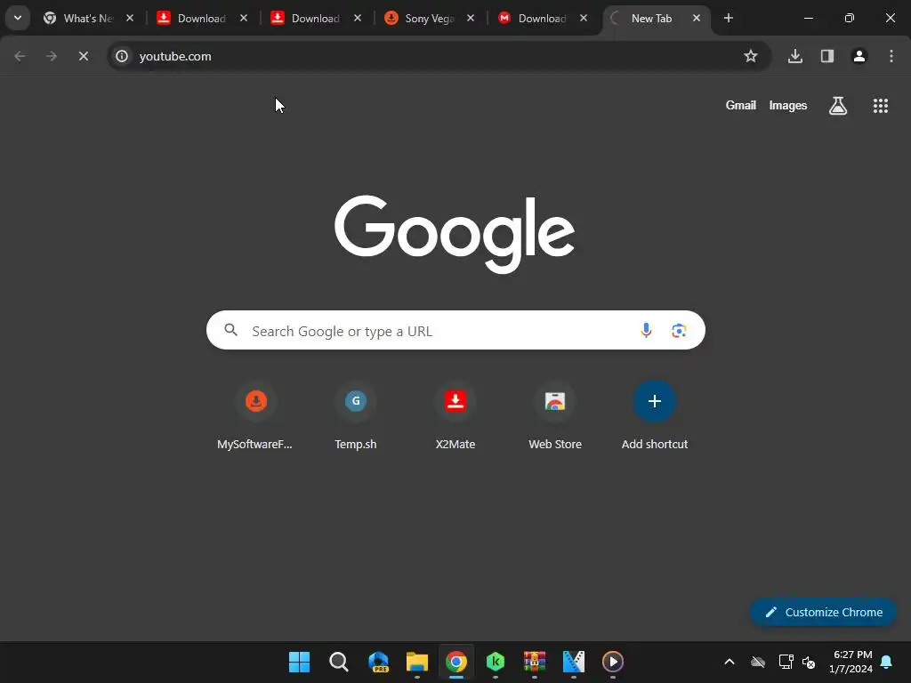Close the Sony Vegas tab

point(471,18)
